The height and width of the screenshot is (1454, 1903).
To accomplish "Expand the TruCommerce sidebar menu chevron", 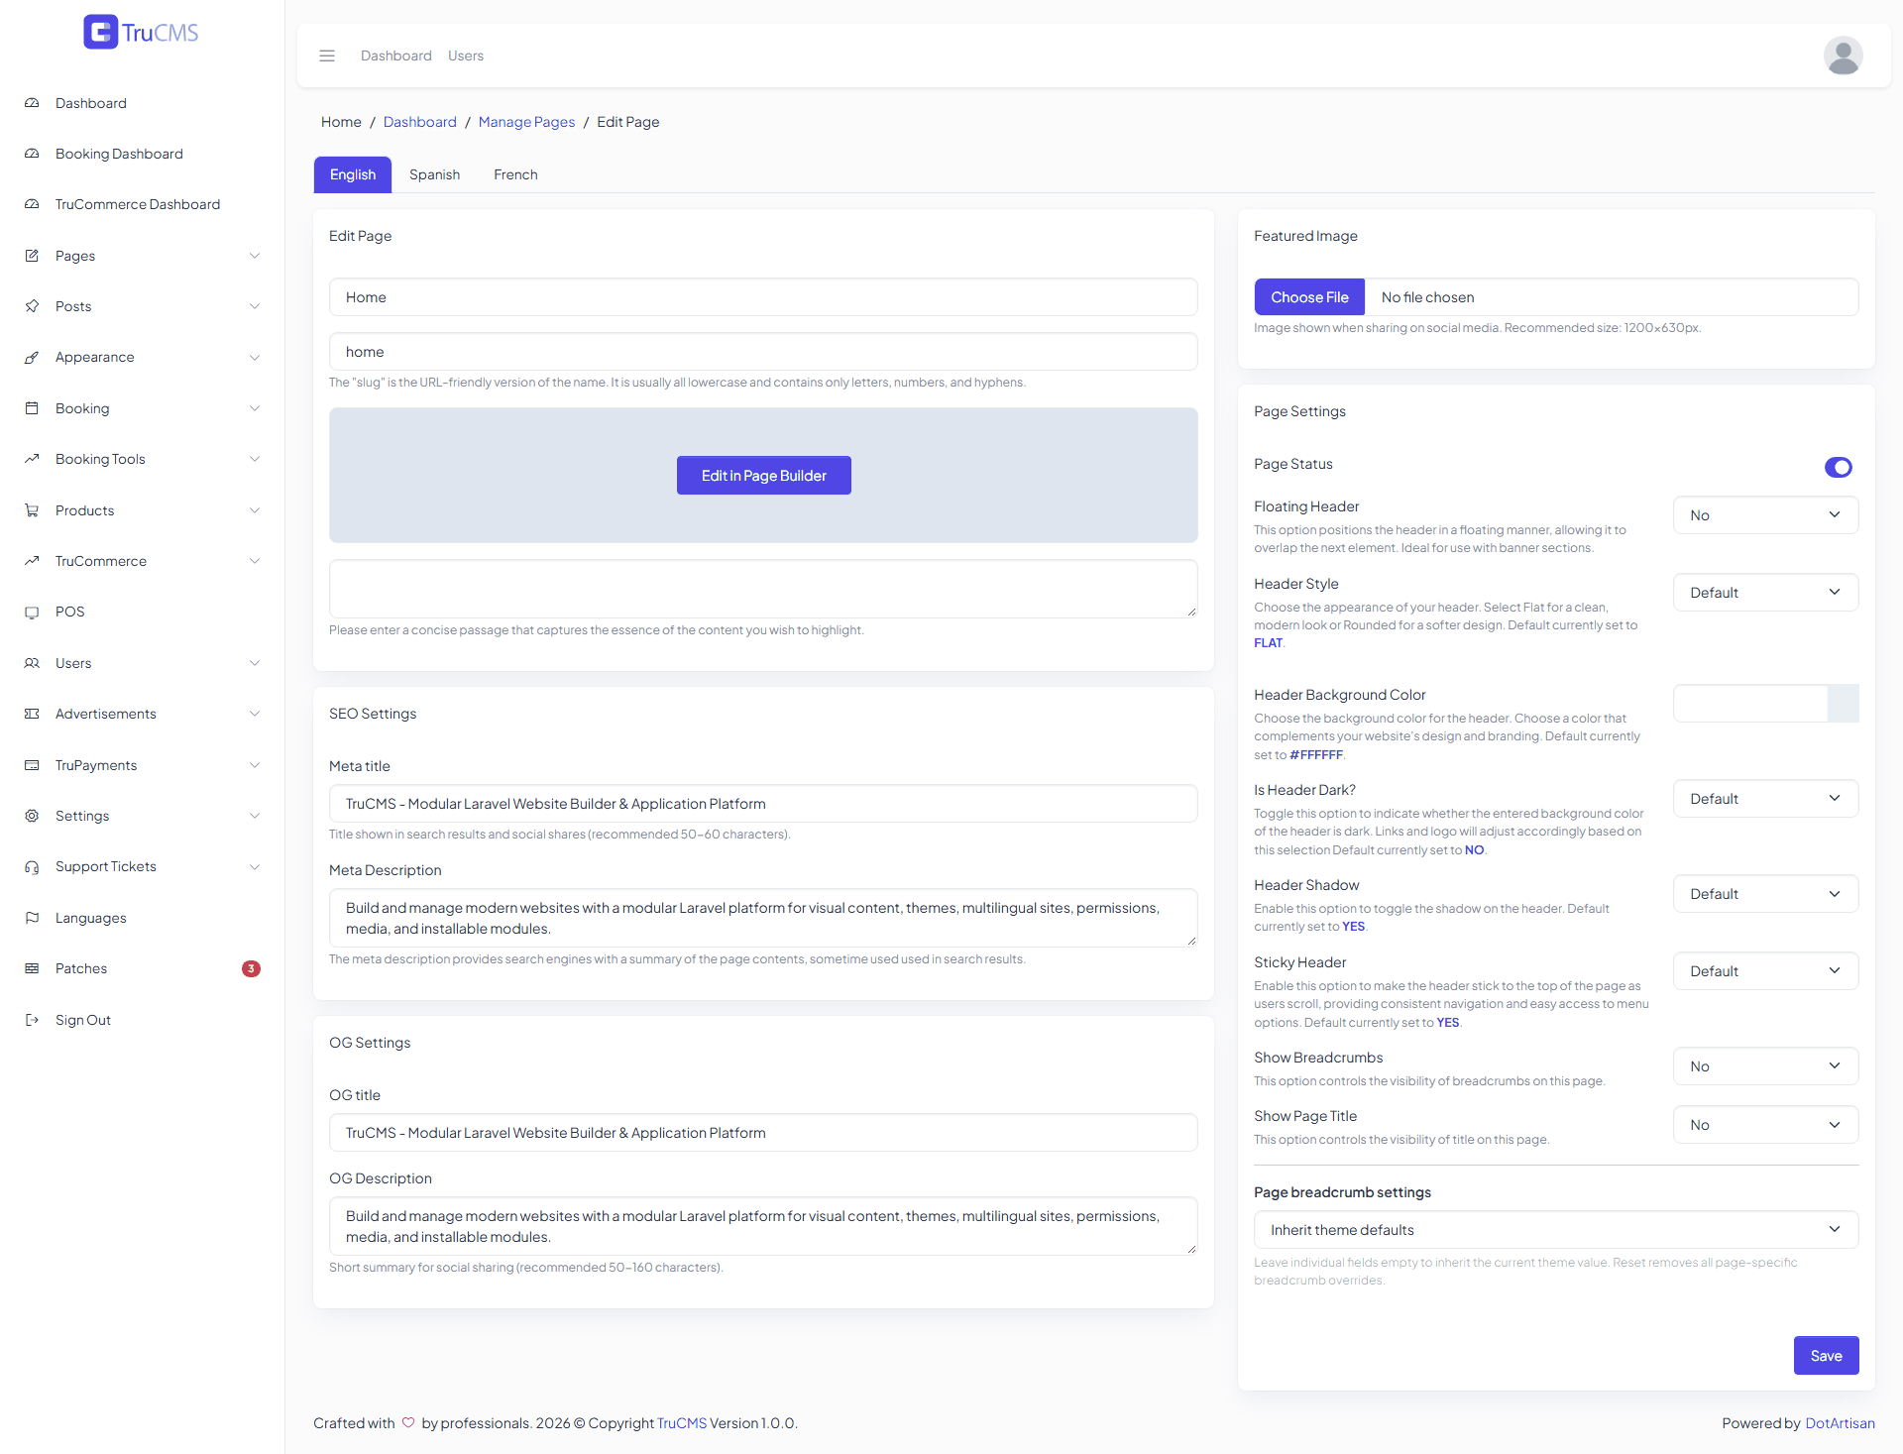I will click(x=255, y=561).
